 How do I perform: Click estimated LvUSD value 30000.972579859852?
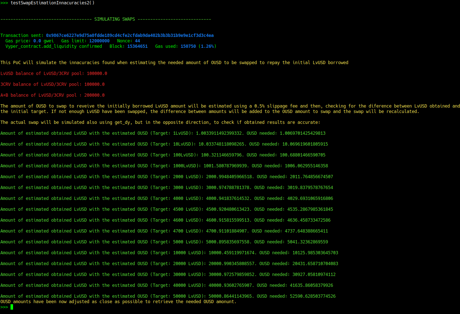pyautogui.click(x=231, y=275)
